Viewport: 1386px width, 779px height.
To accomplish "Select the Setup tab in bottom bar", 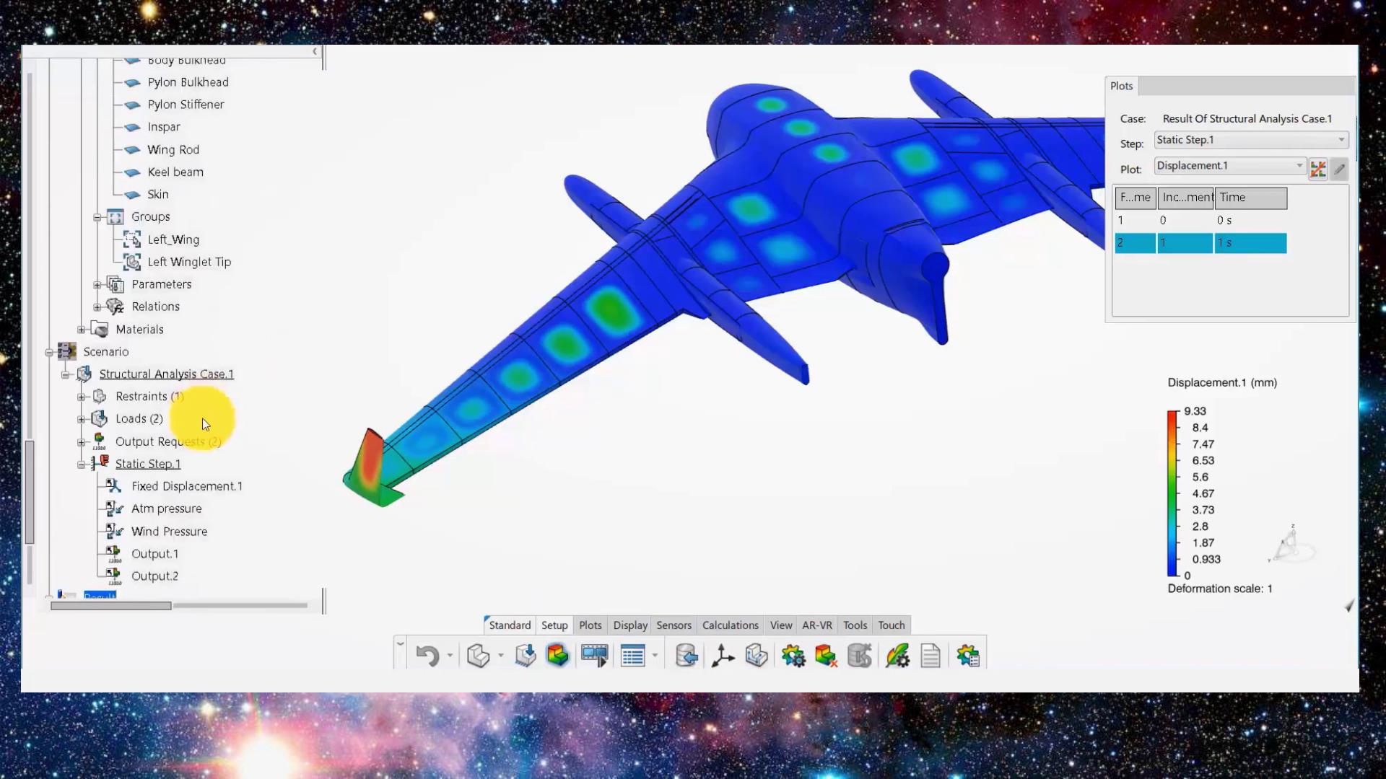I will click(x=556, y=625).
